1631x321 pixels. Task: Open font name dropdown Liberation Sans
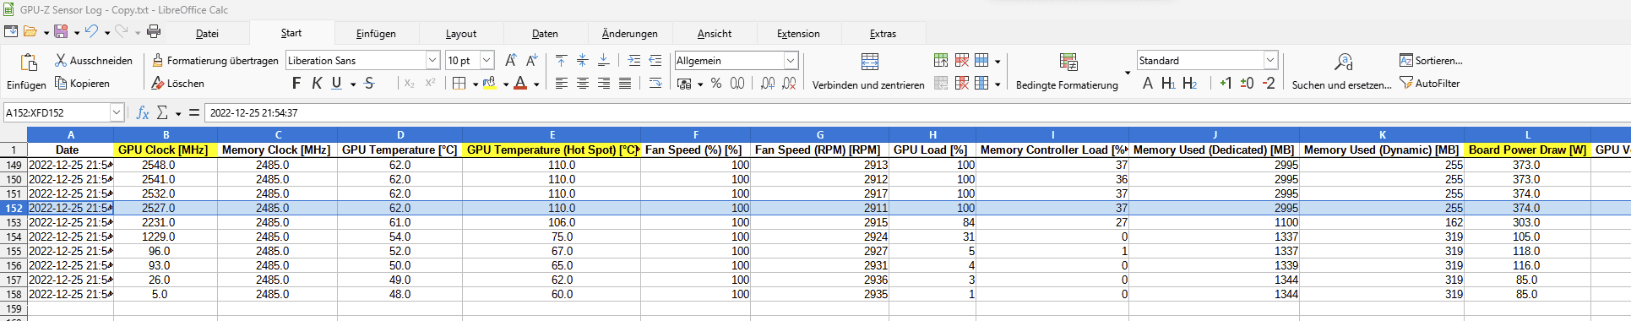(432, 61)
